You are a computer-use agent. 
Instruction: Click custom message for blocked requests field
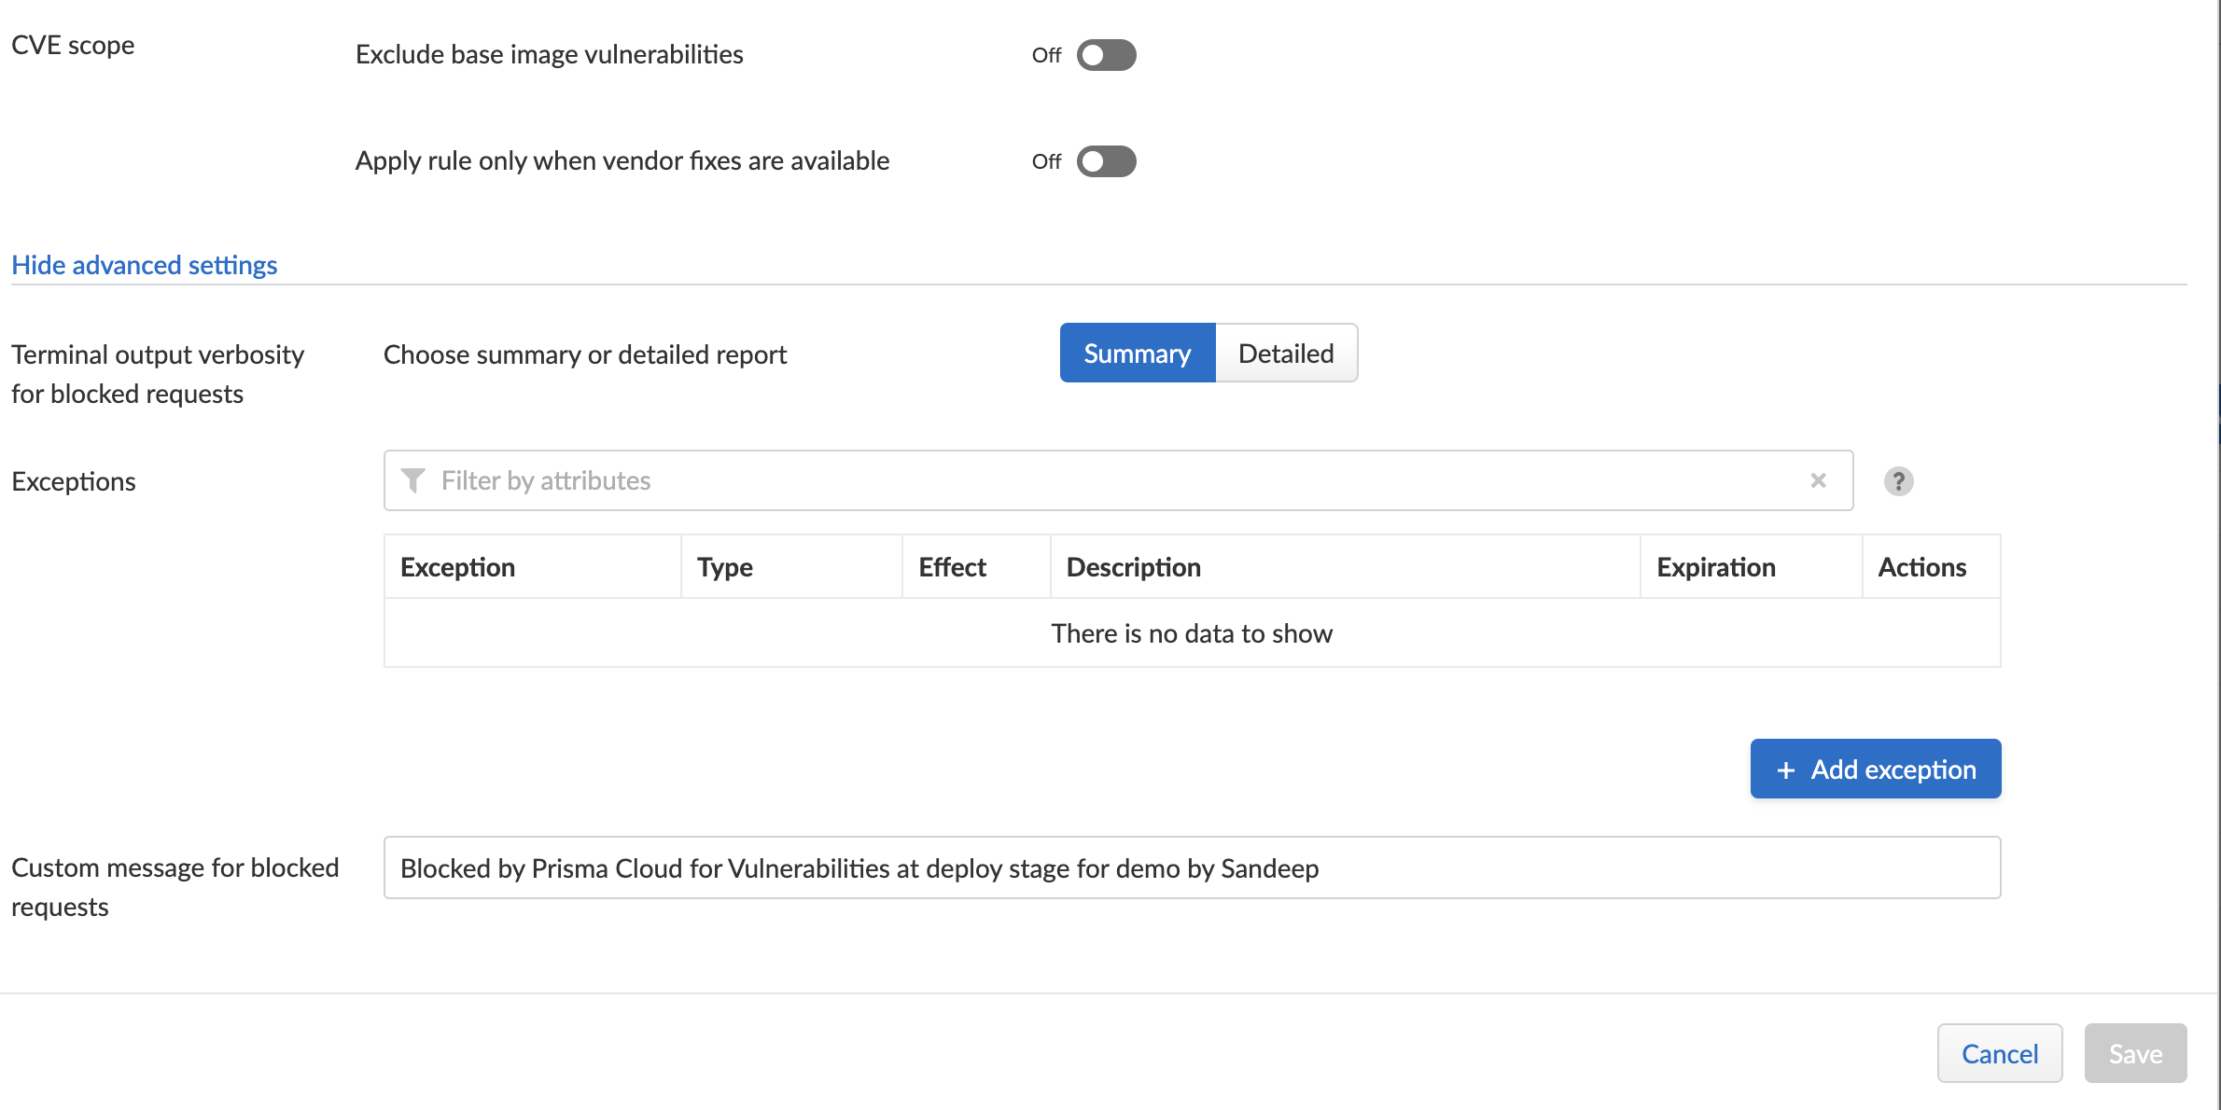(1191, 868)
